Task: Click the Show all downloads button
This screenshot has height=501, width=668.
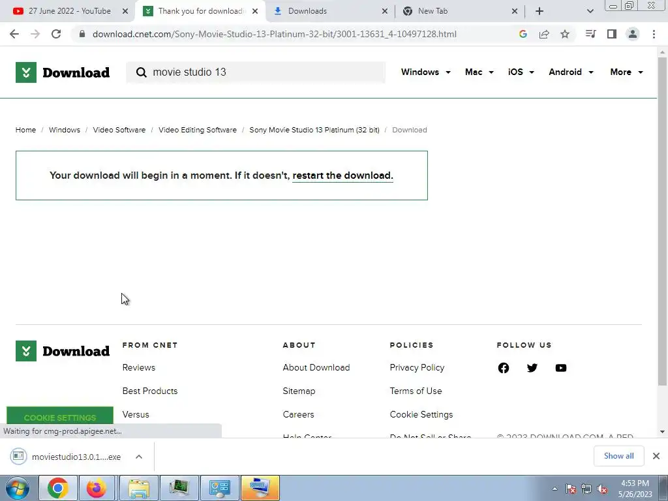Action: pos(618,456)
